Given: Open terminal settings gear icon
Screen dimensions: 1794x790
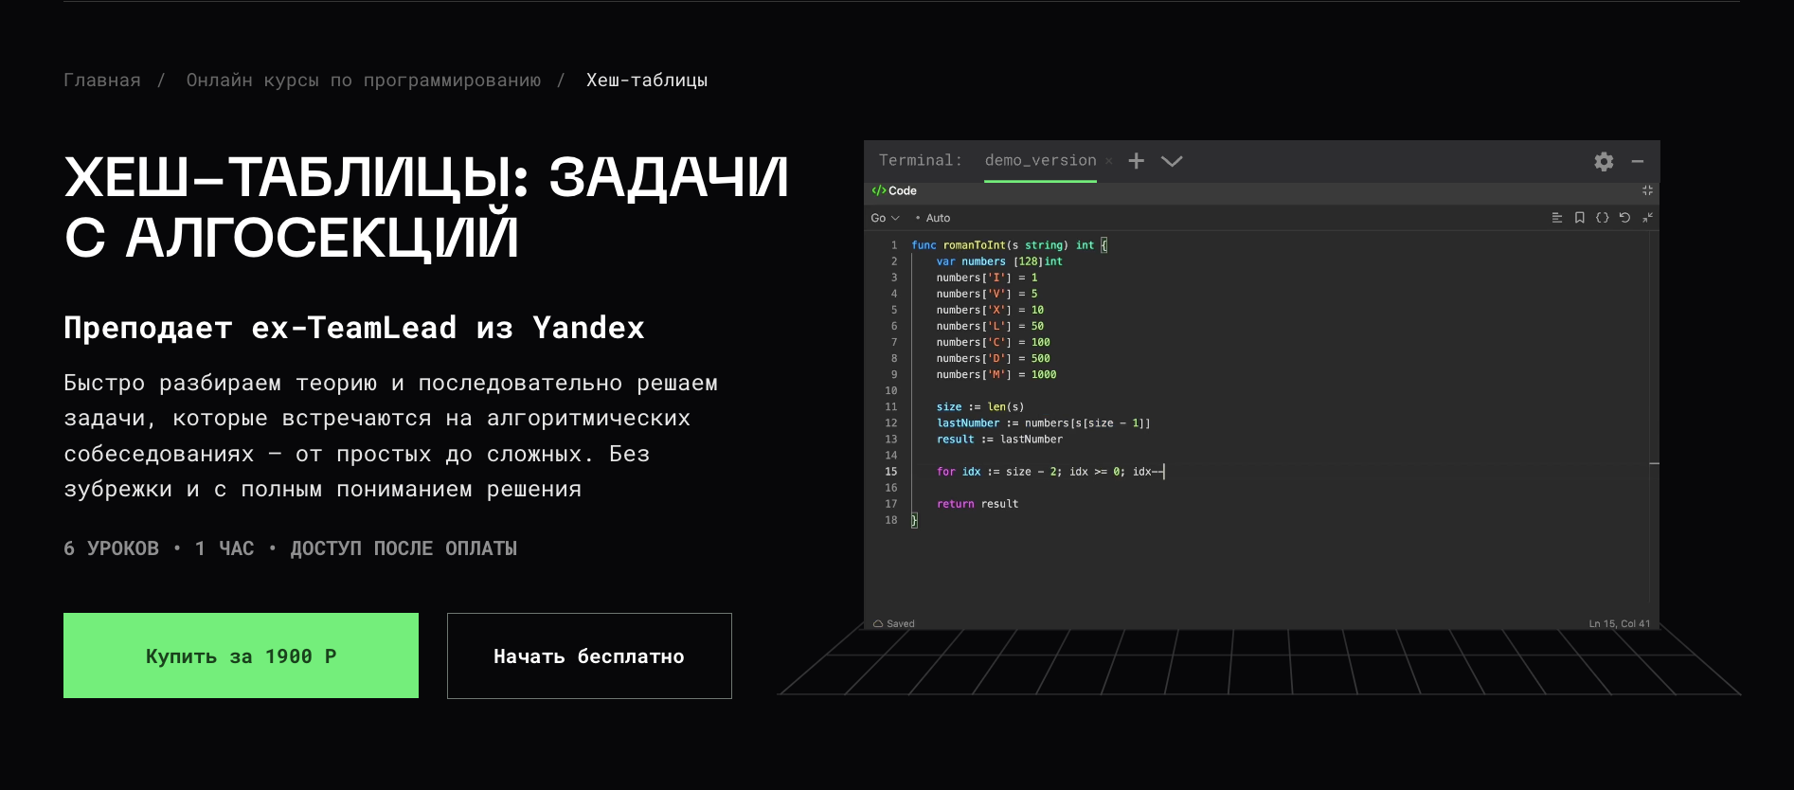Looking at the screenshot, I should pos(1603,162).
